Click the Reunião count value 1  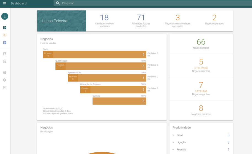click(x=228, y=150)
